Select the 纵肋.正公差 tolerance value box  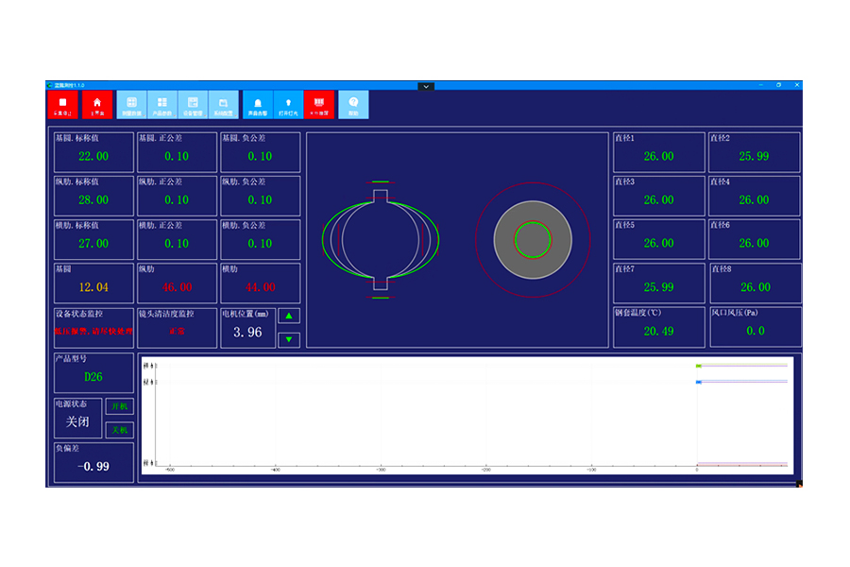click(x=177, y=200)
